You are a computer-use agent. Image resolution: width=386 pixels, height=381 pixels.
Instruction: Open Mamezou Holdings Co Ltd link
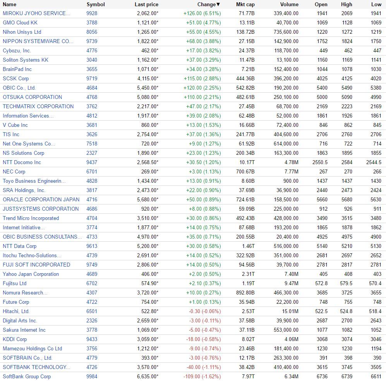click(x=32, y=349)
